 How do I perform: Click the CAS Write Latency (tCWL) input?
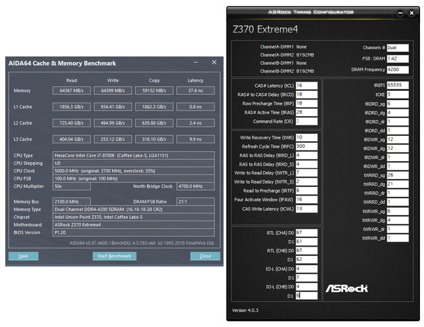[306, 209]
